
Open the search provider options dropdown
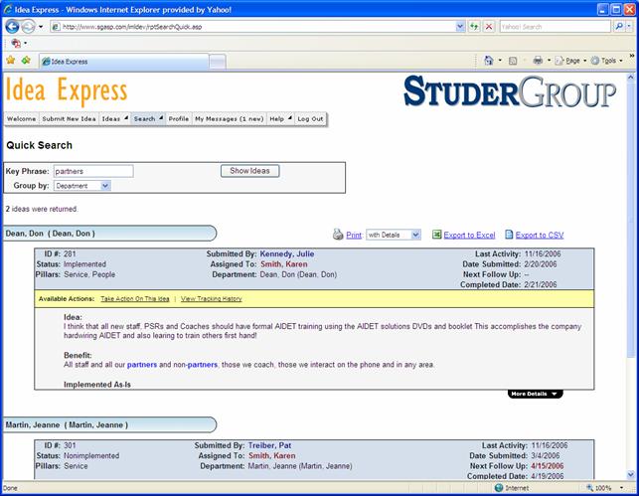[x=629, y=27]
